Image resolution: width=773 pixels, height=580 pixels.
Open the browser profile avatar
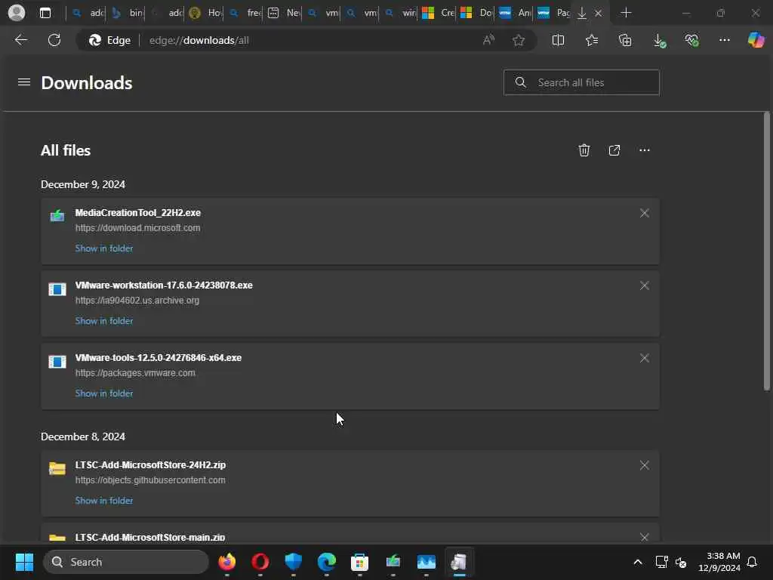click(x=17, y=13)
